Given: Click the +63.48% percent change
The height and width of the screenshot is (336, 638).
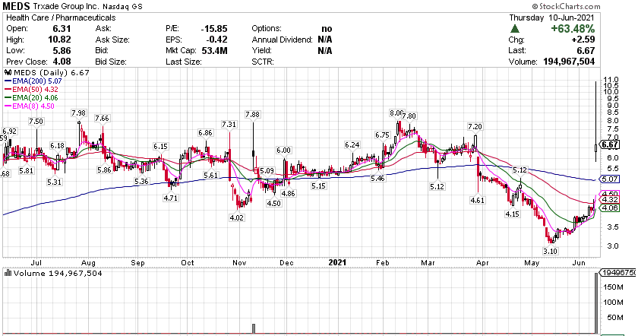Looking at the screenshot, I should [x=573, y=29].
